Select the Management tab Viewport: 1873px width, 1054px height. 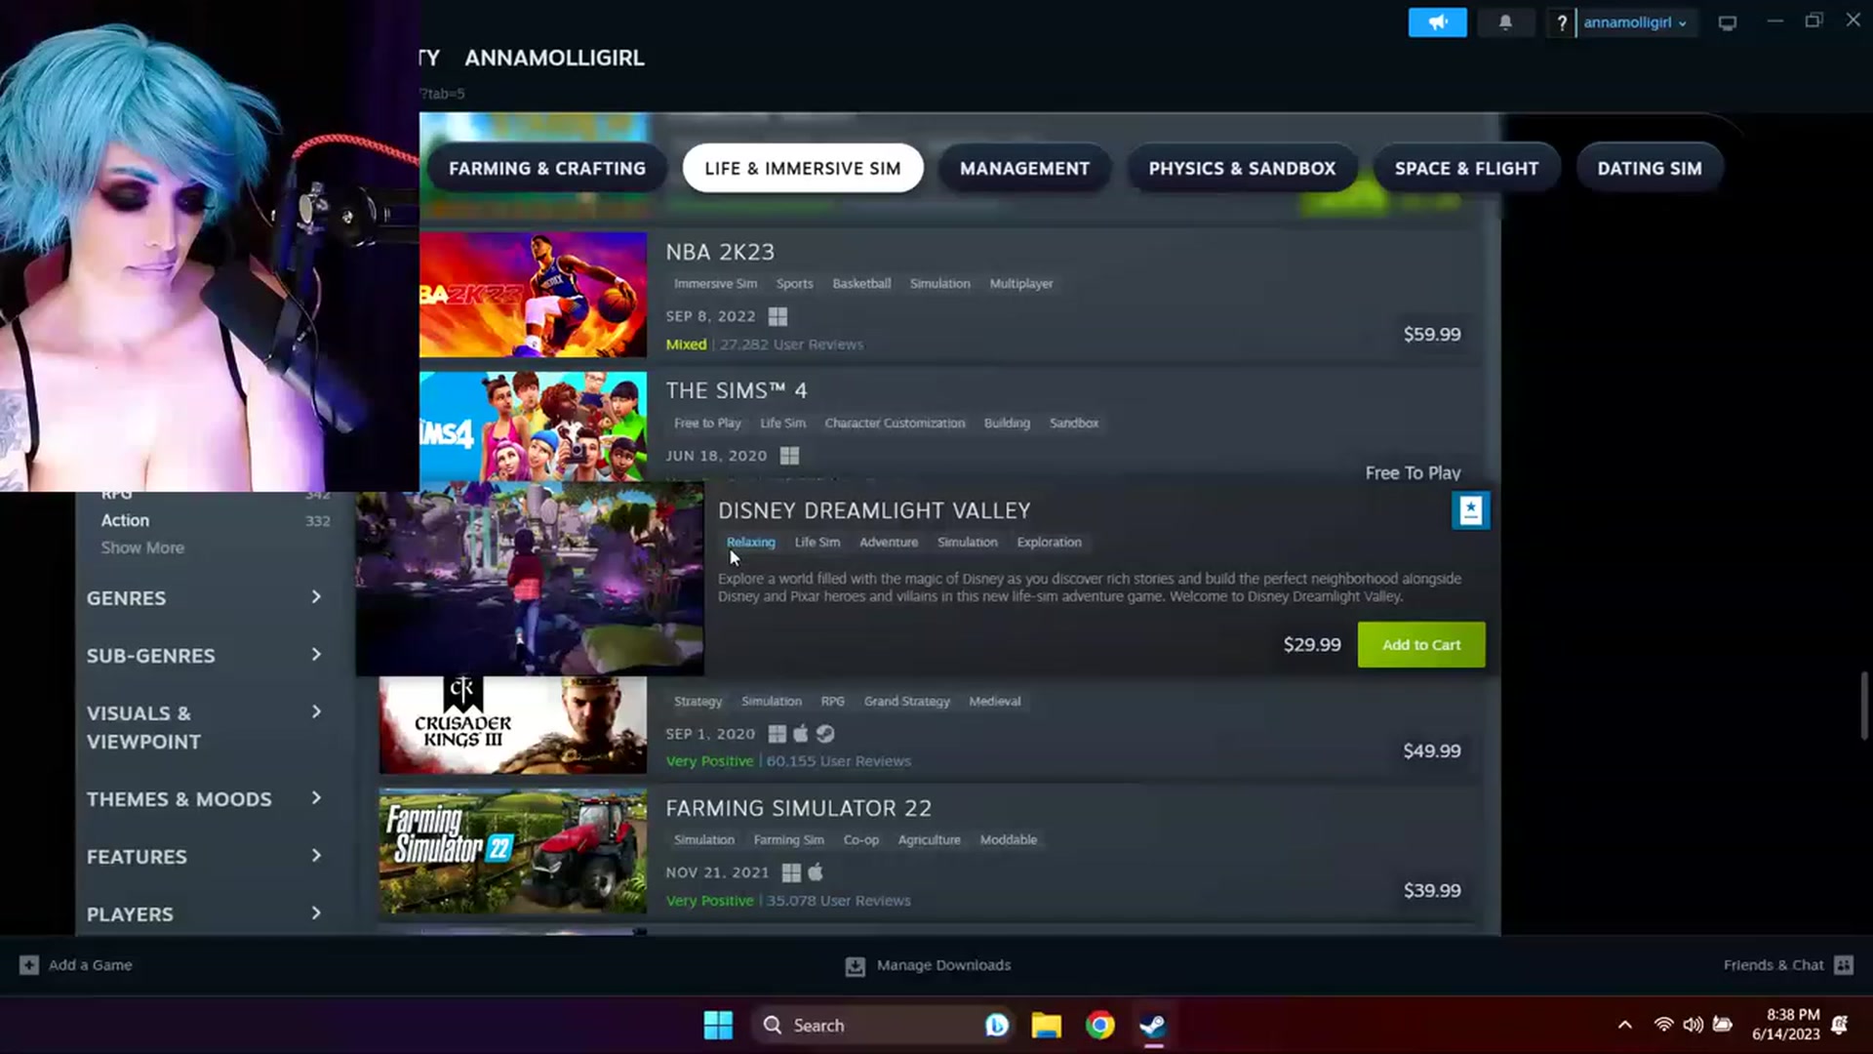(1024, 168)
